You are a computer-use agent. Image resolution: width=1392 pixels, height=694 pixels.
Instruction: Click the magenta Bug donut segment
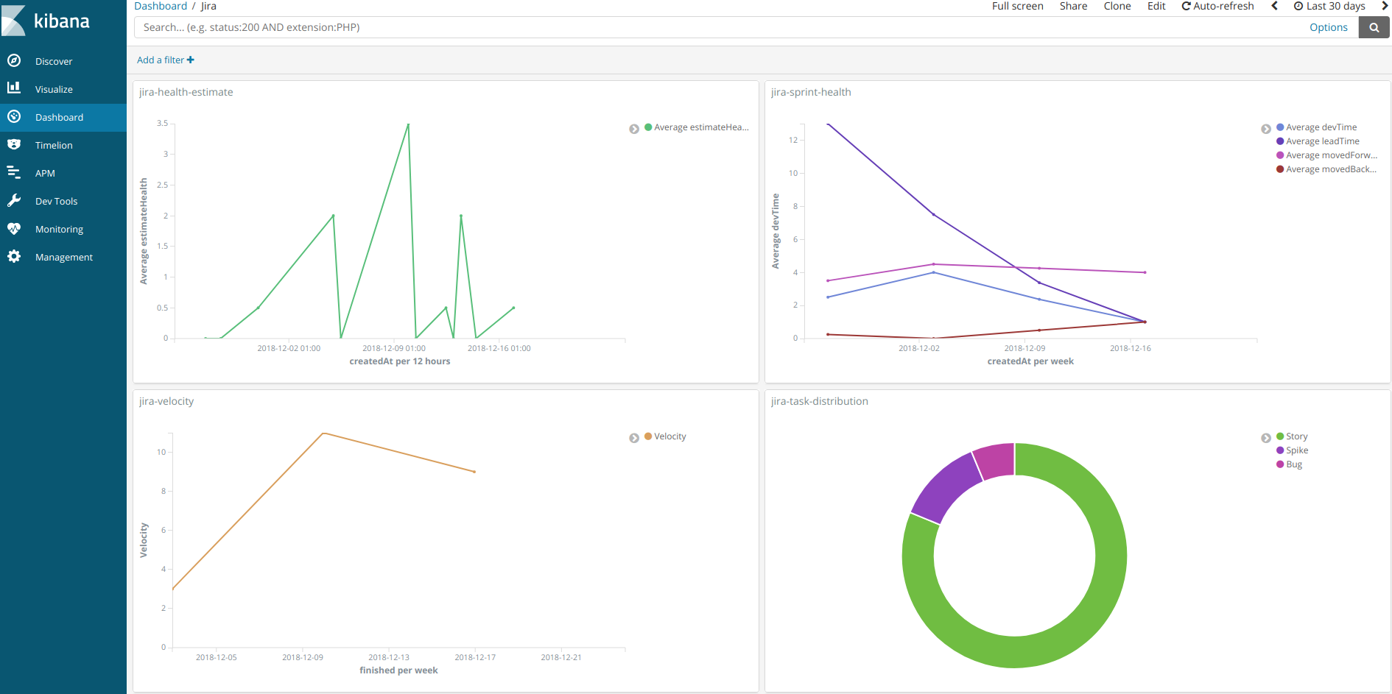point(996,461)
